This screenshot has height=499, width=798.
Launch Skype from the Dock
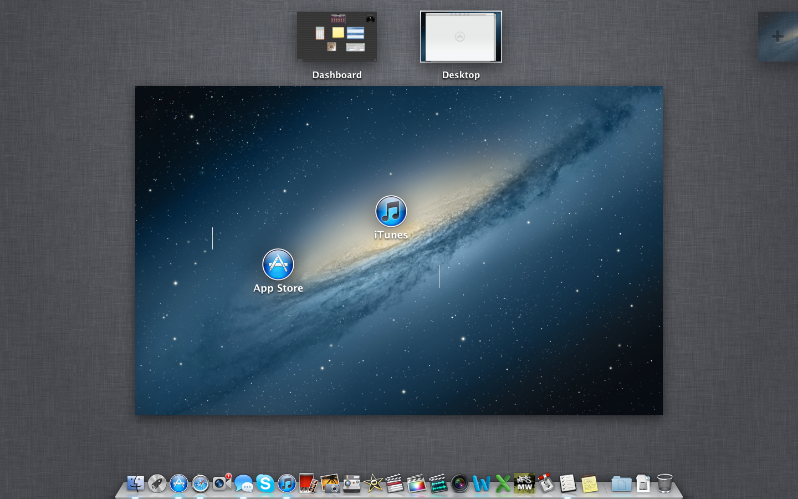tap(265, 483)
